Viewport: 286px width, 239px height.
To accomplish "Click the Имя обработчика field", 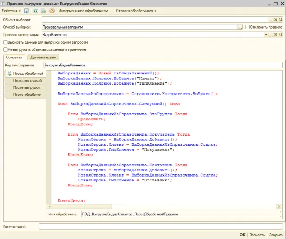I will coord(181,214).
